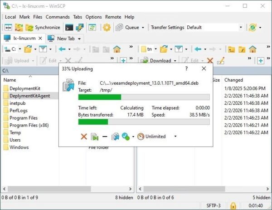The image size is (272, 210).
Task: Click the local panel home directory icon
Action: coord(117,49)
